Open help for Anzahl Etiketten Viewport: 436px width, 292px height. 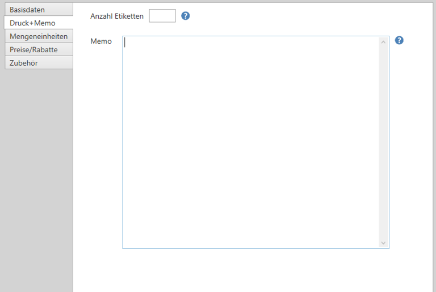click(x=186, y=16)
